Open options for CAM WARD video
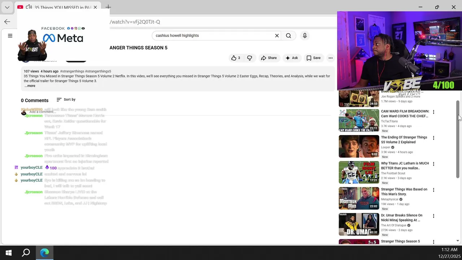Image resolution: width=462 pixels, height=260 pixels. (433, 112)
